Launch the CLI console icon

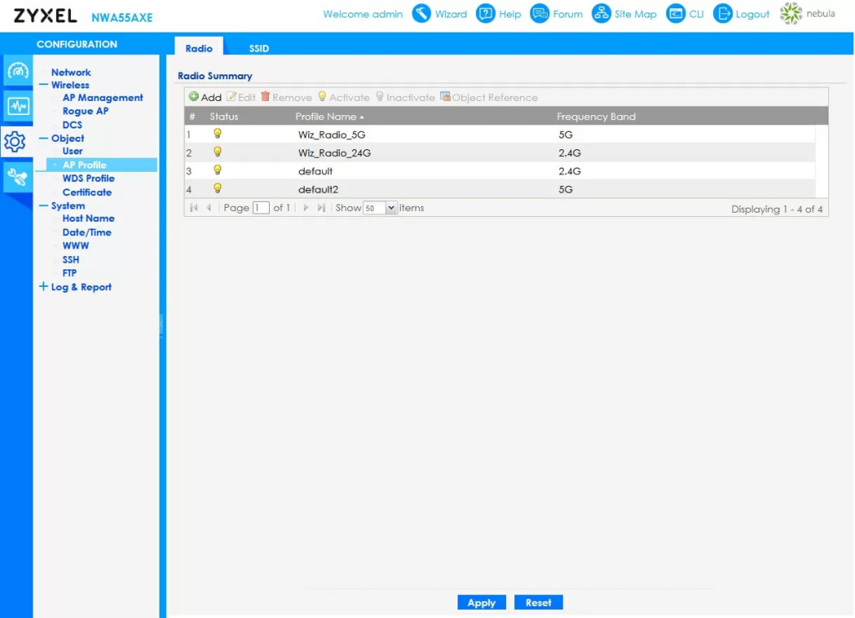click(x=675, y=14)
